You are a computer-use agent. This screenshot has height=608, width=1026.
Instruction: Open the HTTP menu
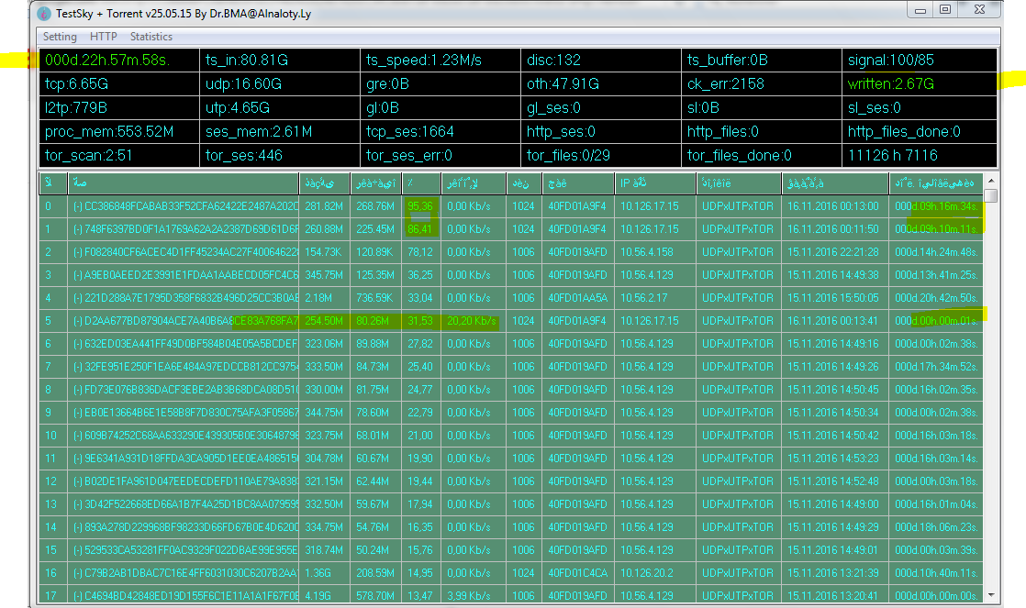(x=104, y=37)
